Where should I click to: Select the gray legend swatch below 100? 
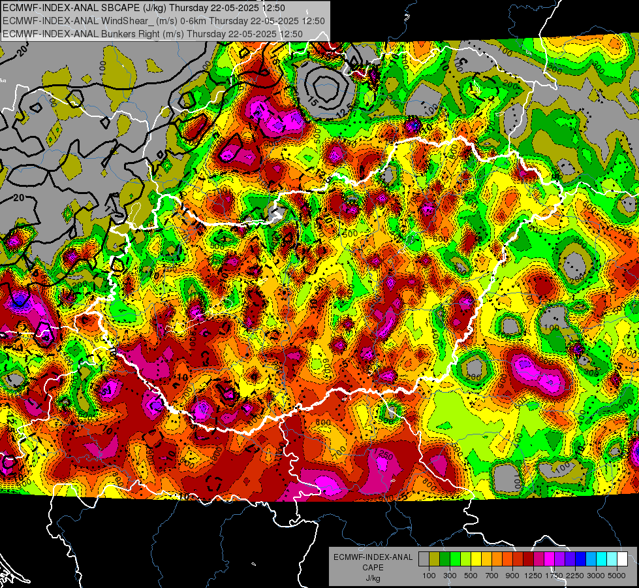coord(424,559)
